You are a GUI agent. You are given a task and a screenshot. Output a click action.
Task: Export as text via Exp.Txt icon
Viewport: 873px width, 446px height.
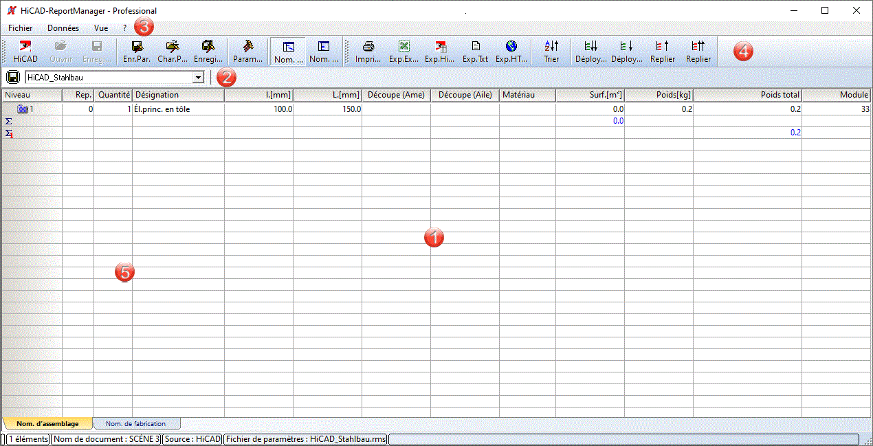click(x=476, y=52)
